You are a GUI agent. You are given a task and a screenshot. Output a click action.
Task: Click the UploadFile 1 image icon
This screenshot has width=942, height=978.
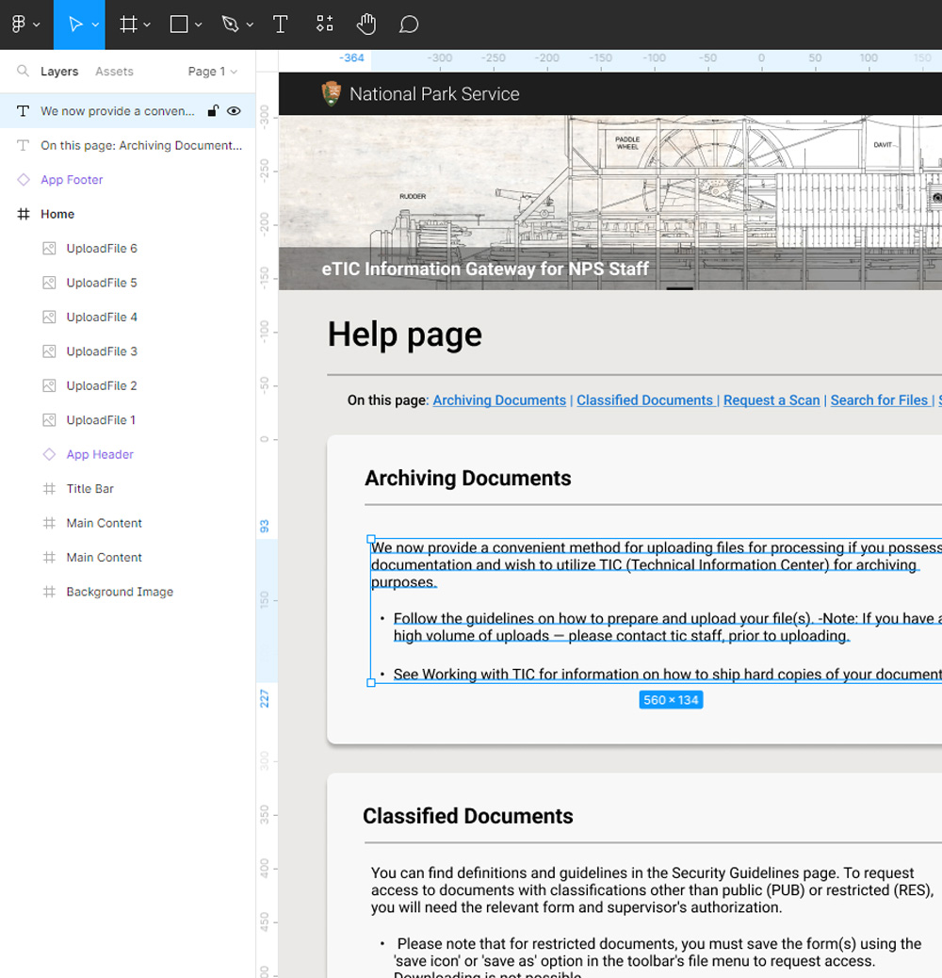(x=49, y=420)
